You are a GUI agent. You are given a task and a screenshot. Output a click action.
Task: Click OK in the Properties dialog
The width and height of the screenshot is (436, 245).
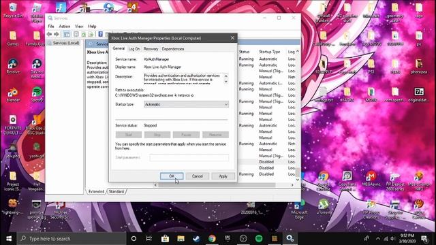pyautogui.click(x=172, y=176)
